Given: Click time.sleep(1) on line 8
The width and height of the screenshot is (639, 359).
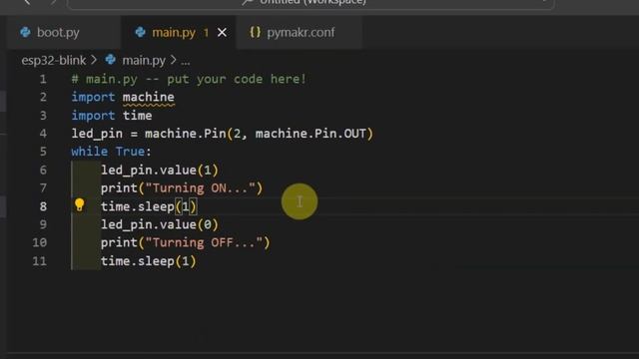Looking at the screenshot, I should click(149, 206).
